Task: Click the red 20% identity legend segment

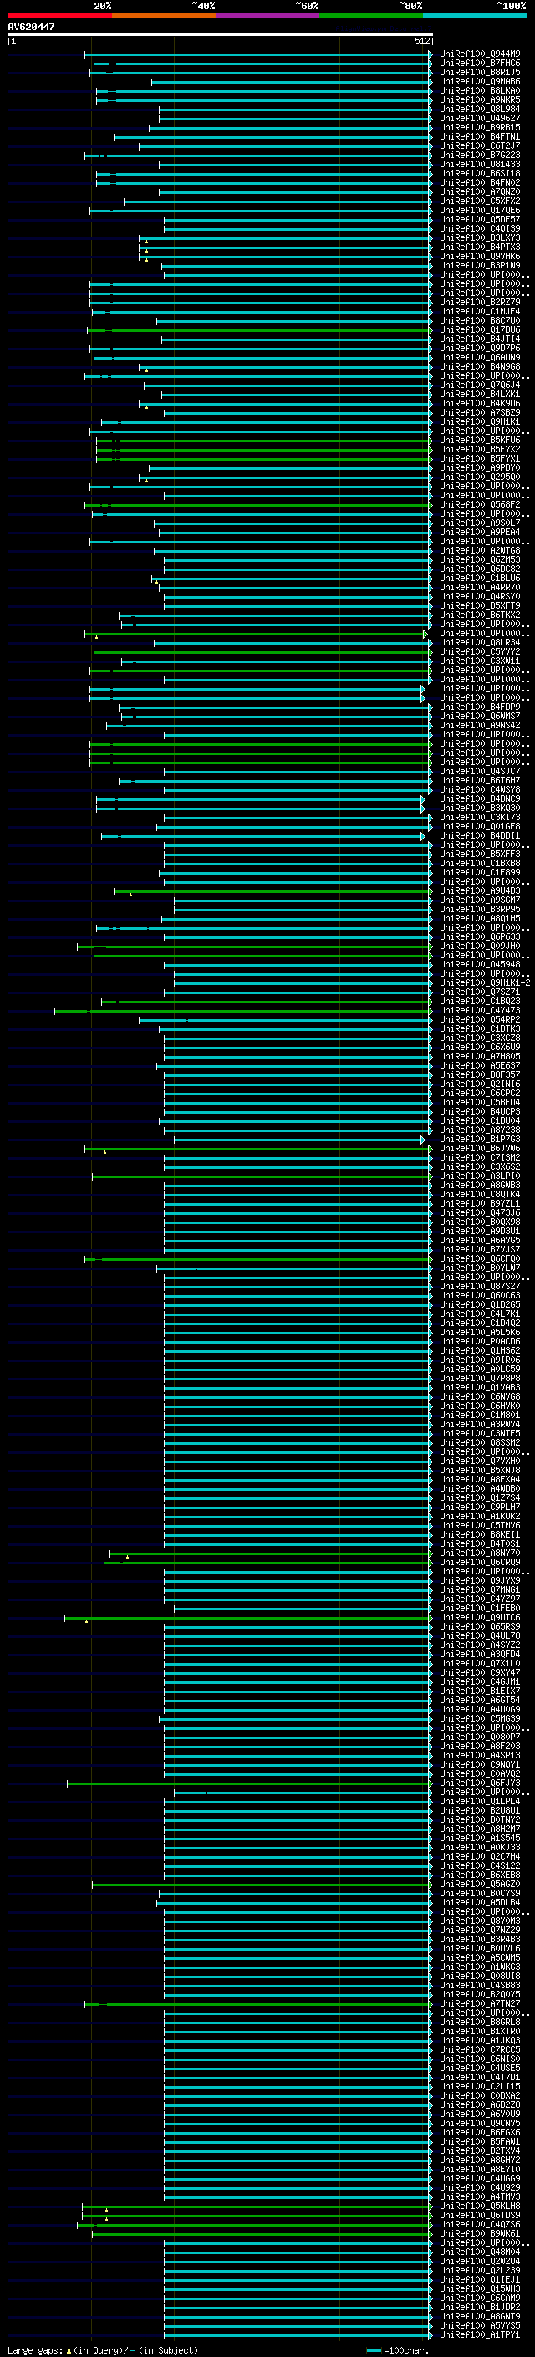Action: point(59,15)
